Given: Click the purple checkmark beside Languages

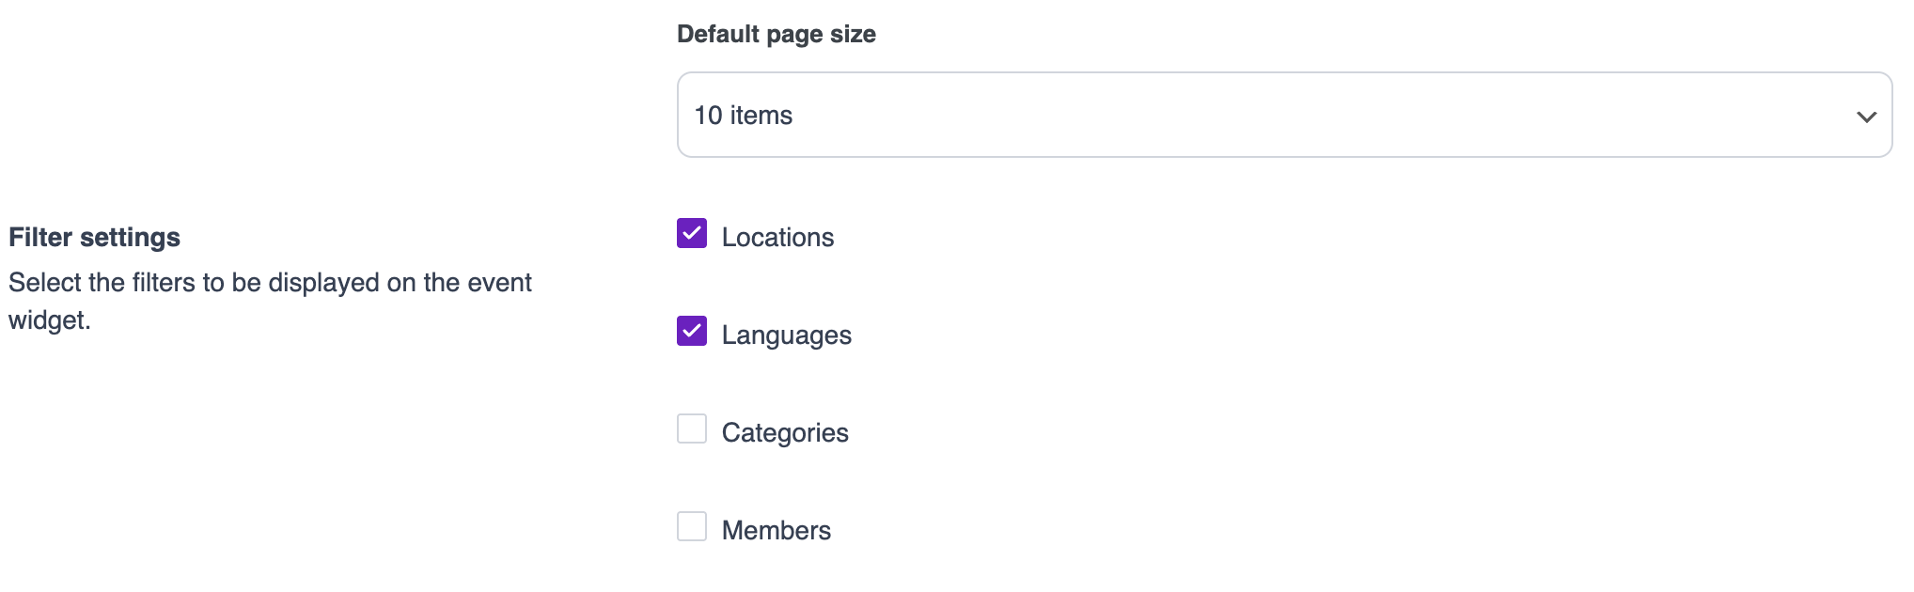Looking at the screenshot, I should 692,331.
